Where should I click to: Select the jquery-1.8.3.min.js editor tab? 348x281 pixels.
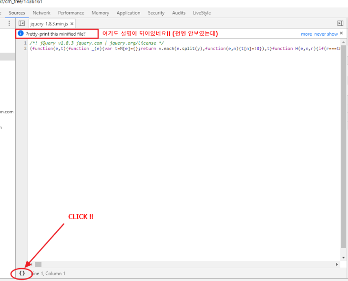point(49,23)
